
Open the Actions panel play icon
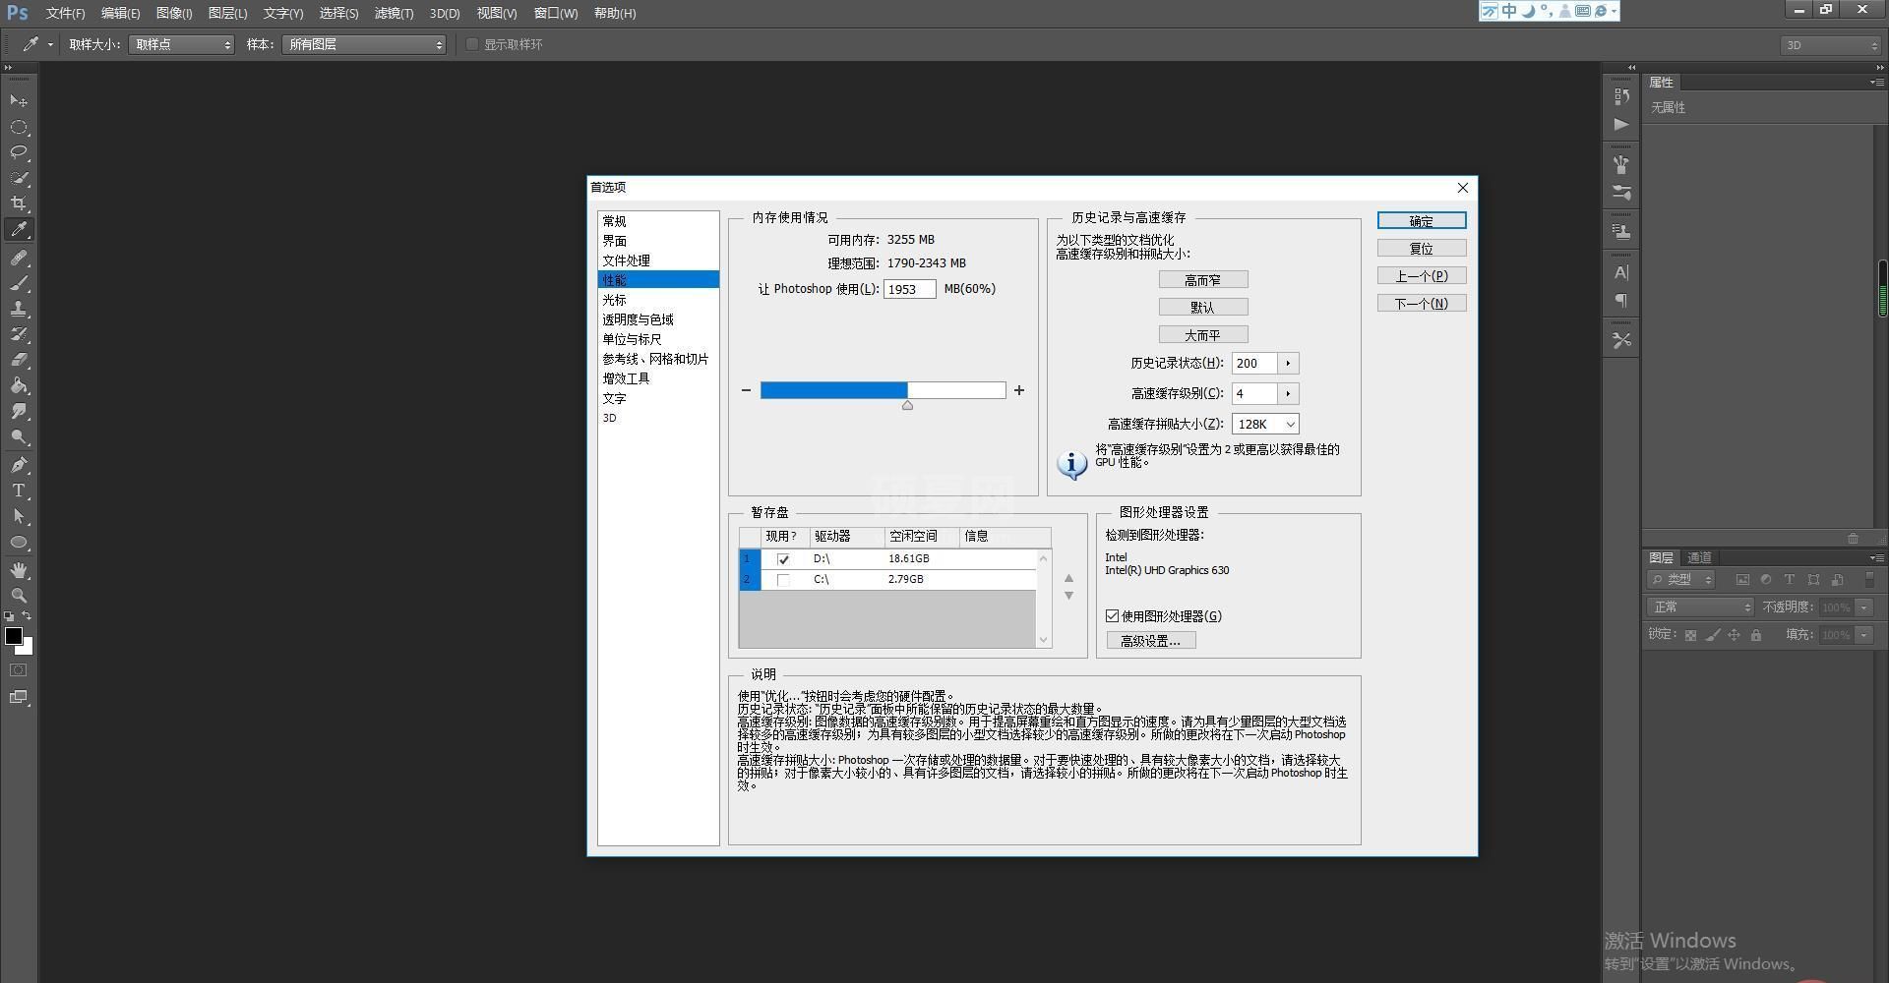[1621, 125]
